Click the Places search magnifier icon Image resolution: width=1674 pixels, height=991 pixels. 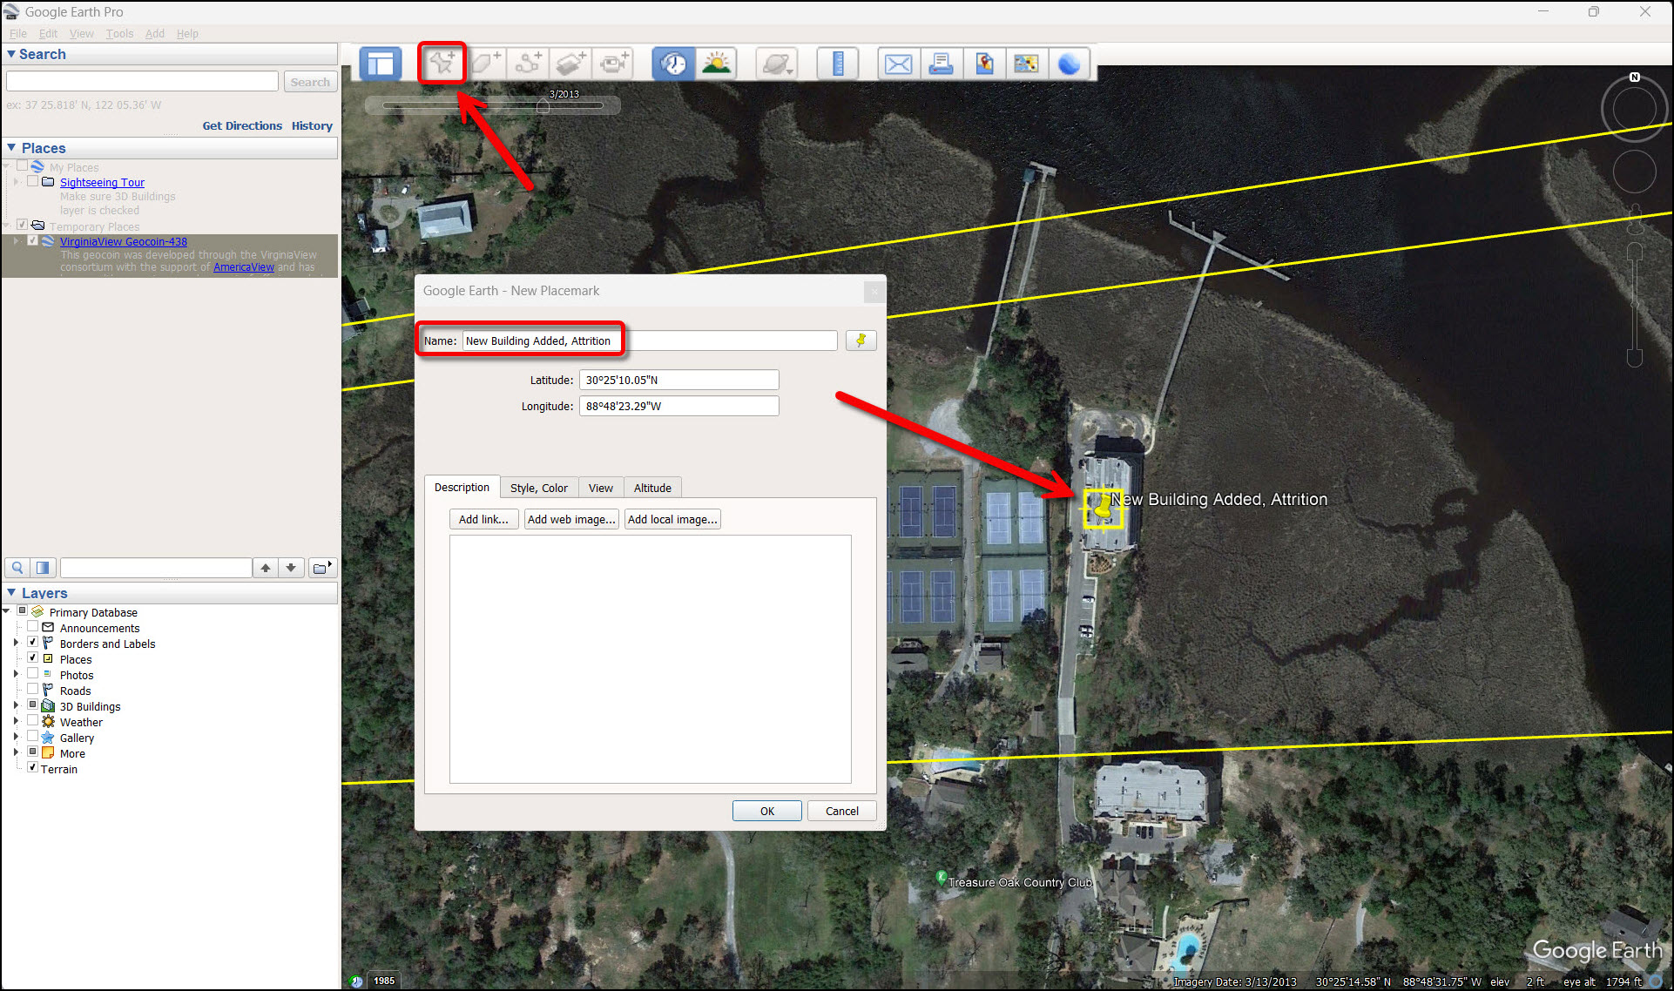tap(17, 568)
